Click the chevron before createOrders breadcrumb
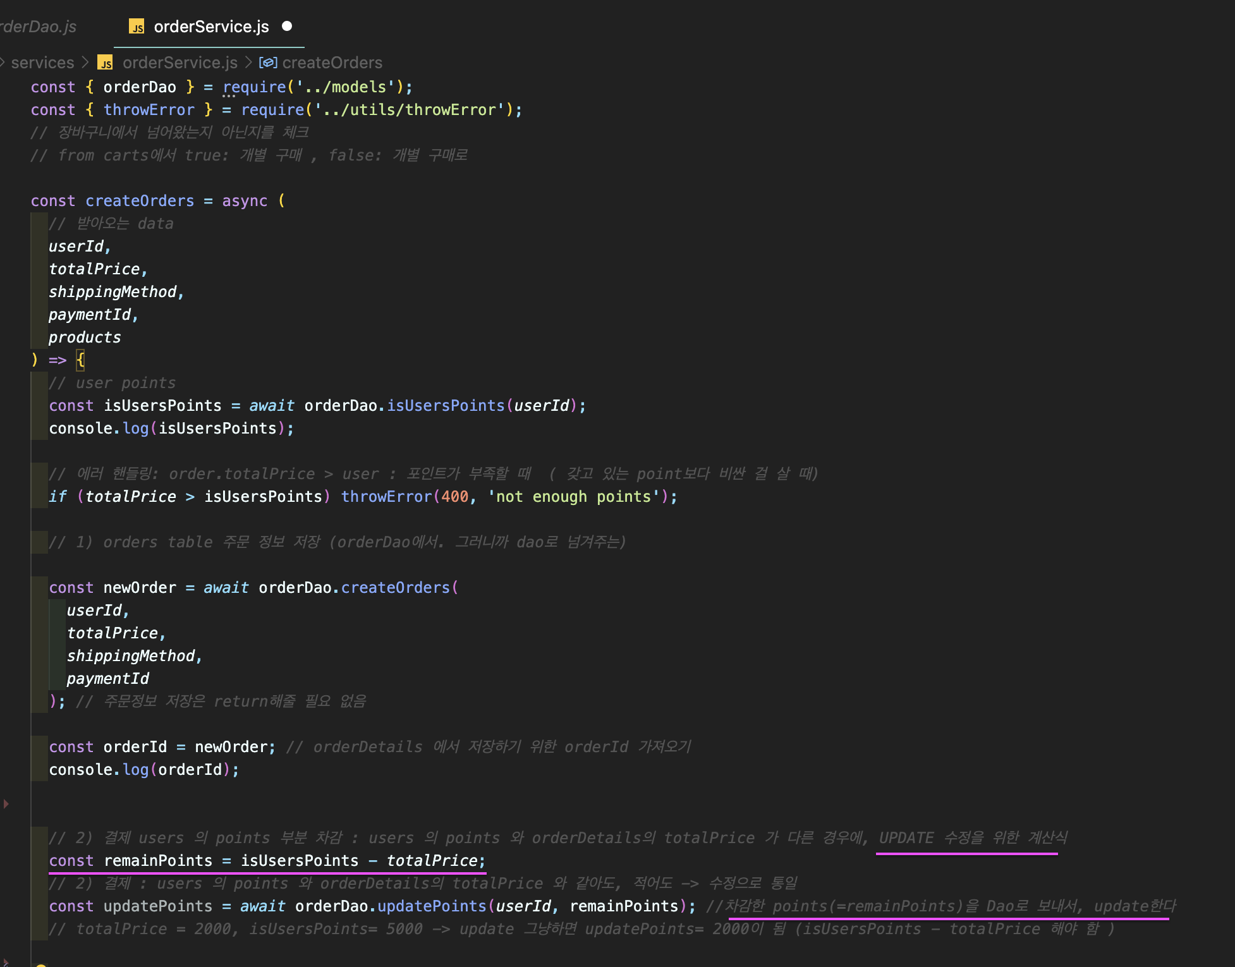The image size is (1235, 967). pyautogui.click(x=248, y=63)
